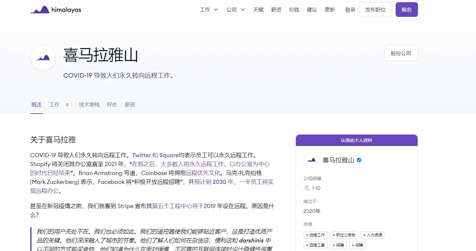Open the 远程优先文化 link
476x251 pixels.
pyautogui.click(x=203, y=173)
